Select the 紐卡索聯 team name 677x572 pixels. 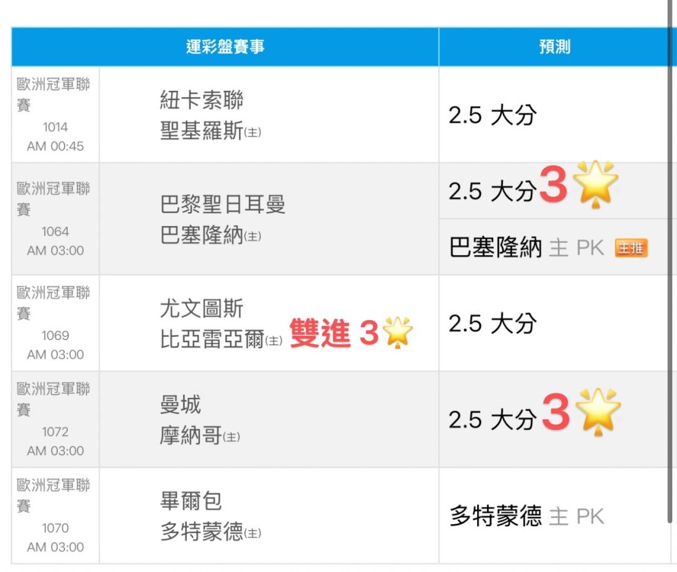201,100
